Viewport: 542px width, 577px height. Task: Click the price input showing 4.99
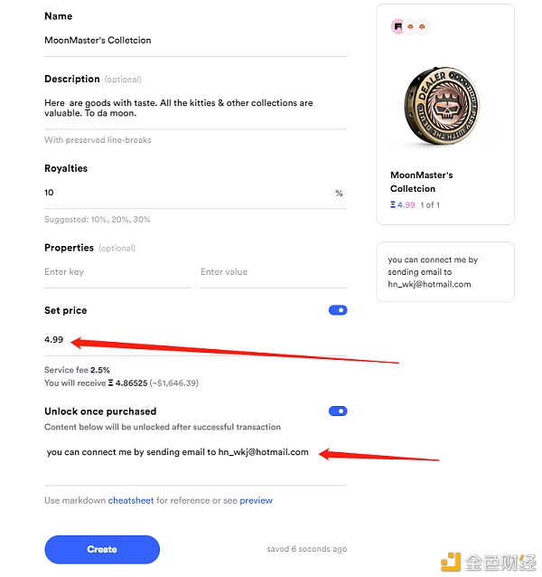coord(196,340)
